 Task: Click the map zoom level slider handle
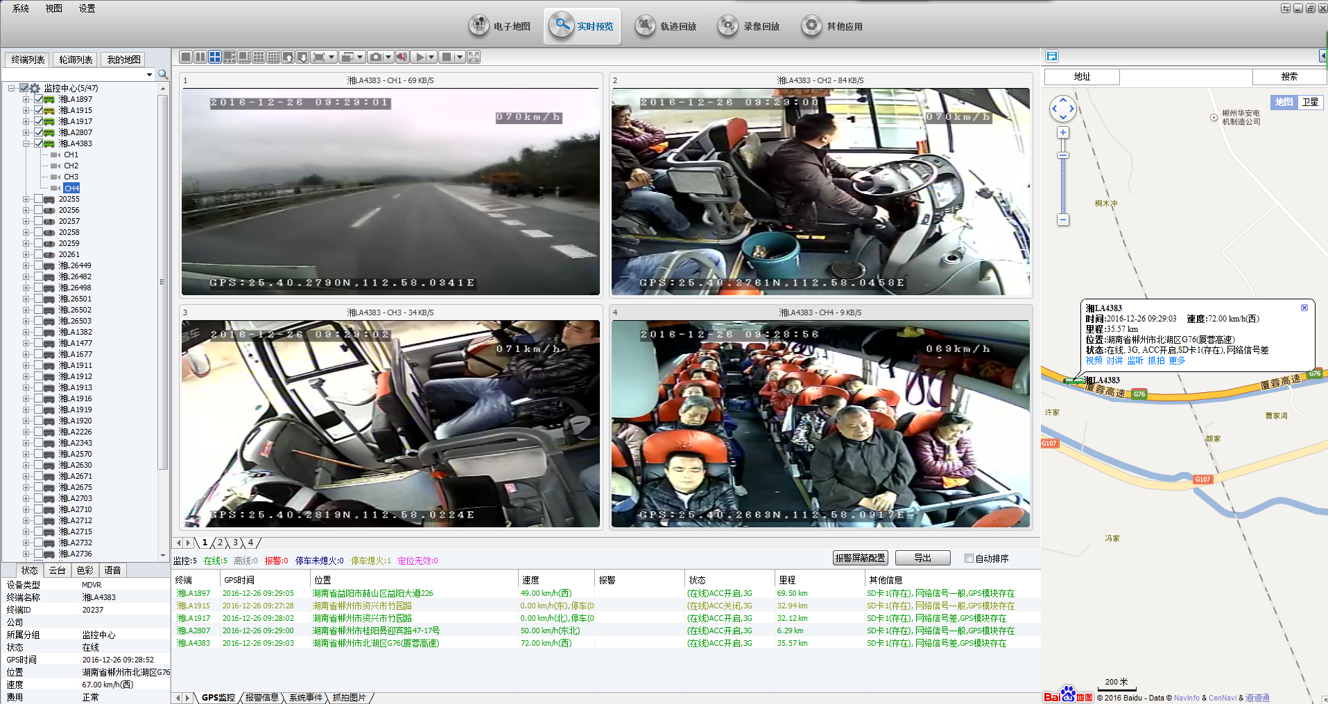1063,155
